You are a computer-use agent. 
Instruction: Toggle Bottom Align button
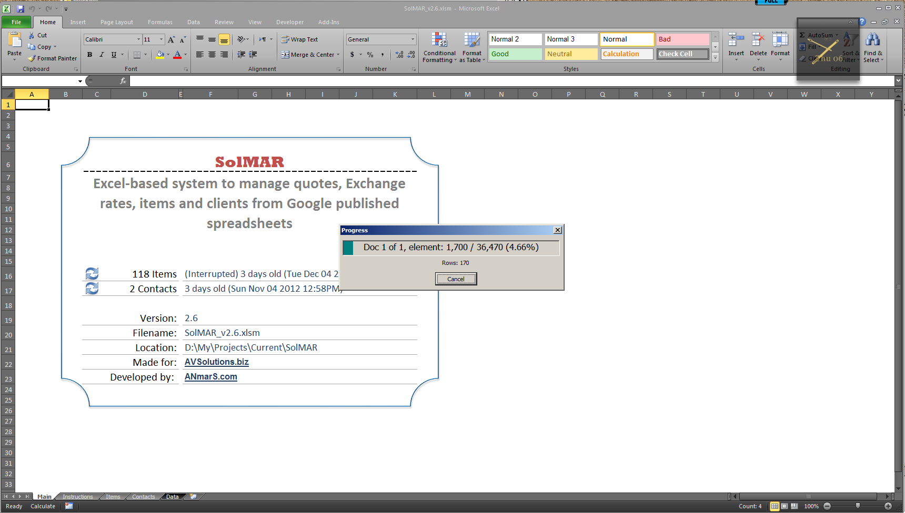pos(224,39)
